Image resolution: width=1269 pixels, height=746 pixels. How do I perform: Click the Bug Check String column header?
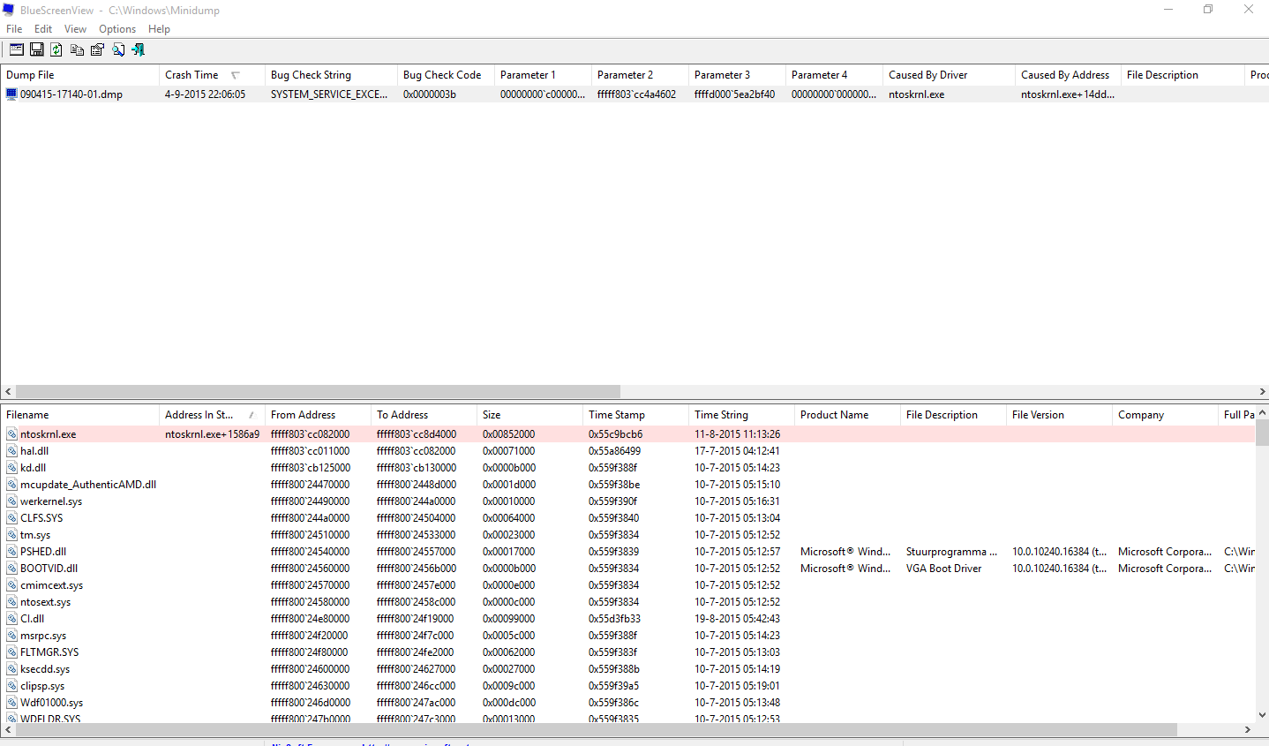click(x=331, y=75)
